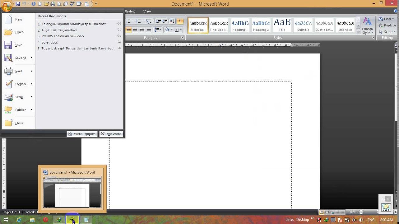
Task: Toggle Align Text Right
Action: 142,30
